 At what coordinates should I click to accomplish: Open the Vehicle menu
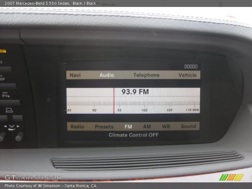187,75
